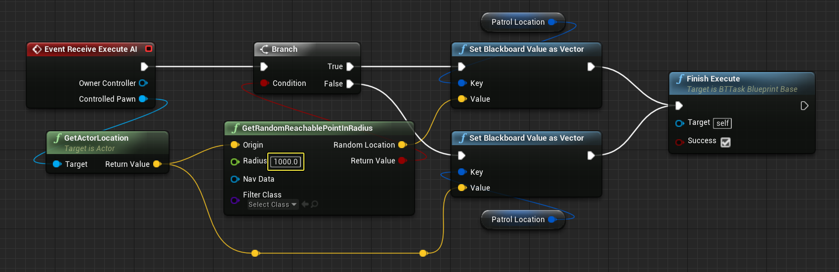Screen dimensions: 839x272
Task: Click the red Condition input pin
Action: pyautogui.click(x=264, y=83)
